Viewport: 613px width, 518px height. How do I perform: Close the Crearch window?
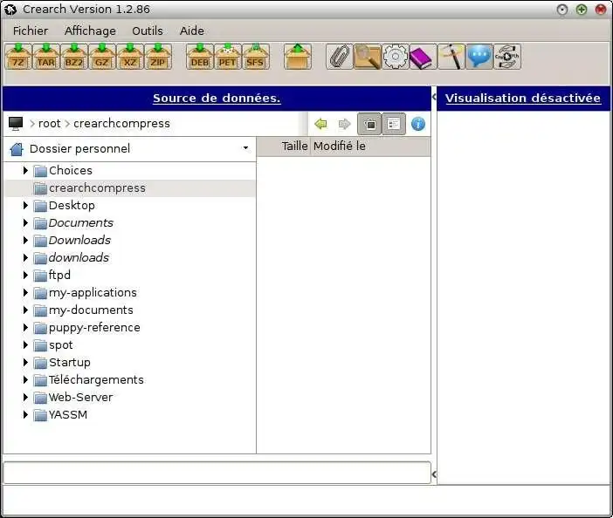click(601, 10)
